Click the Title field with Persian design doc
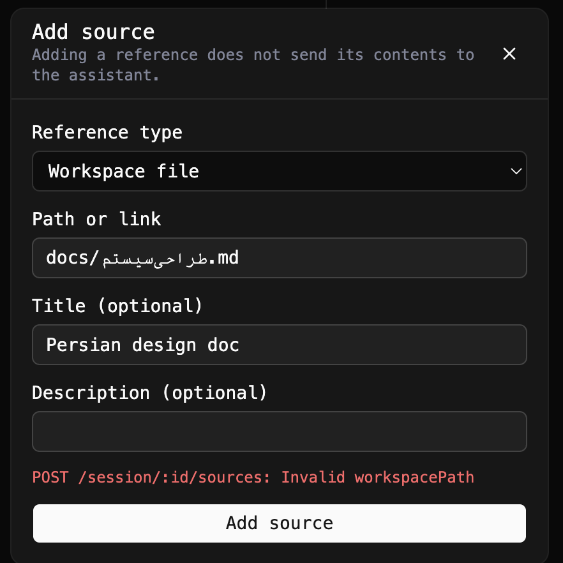This screenshot has width=563, height=563. click(x=280, y=345)
